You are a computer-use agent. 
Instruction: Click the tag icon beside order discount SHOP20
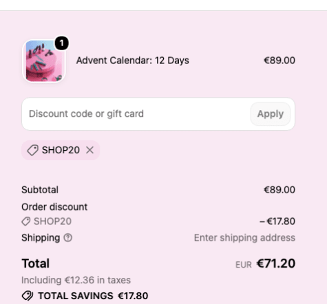(26, 221)
